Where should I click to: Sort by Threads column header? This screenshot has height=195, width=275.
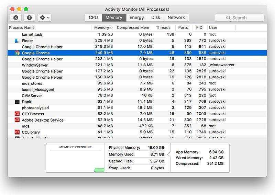click(x=163, y=27)
